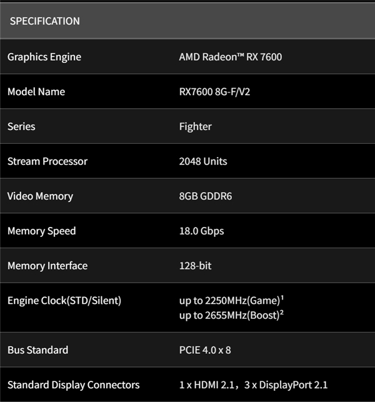This screenshot has width=375, height=402.
Task: Click the Memory Speed label
Action: tap(41, 231)
